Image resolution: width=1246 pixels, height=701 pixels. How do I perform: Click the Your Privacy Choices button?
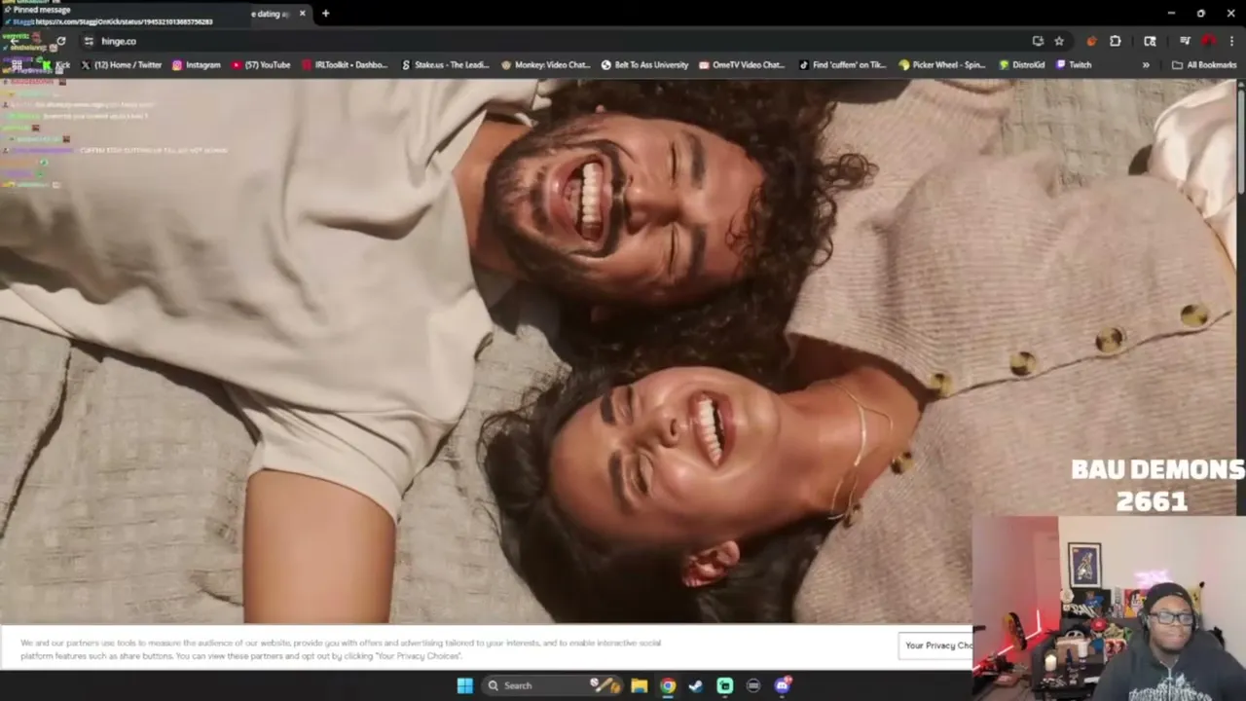pyautogui.click(x=936, y=645)
